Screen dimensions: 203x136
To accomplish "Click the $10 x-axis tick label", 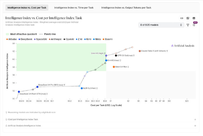I will pos(169,101).
